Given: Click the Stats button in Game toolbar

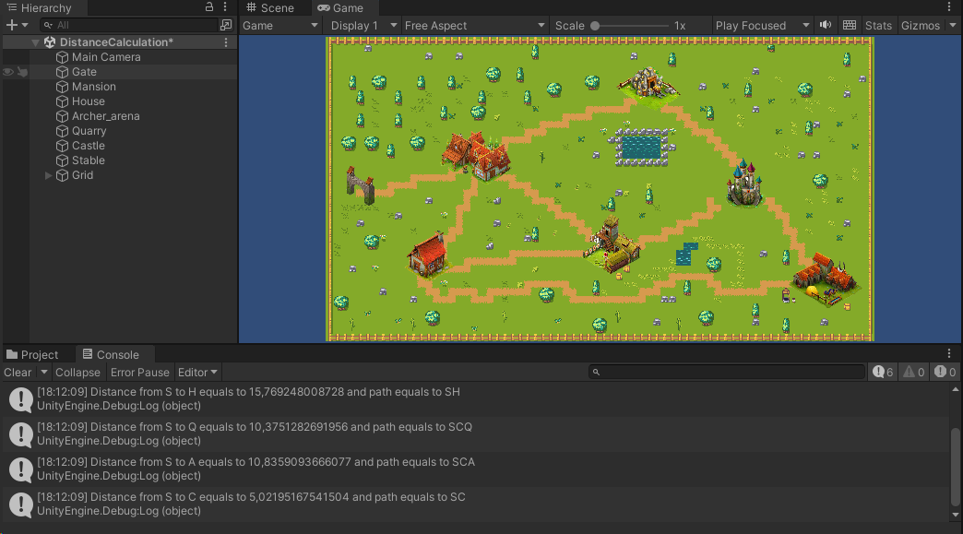Looking at the screenshot, I should (878, 25).
